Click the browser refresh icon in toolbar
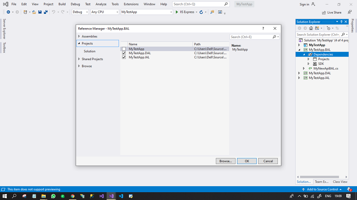The image size is (357, 200). coord(201,12)
